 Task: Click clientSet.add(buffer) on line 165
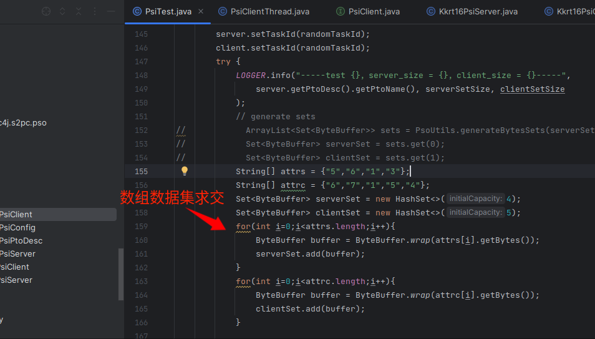click(310, 309)
